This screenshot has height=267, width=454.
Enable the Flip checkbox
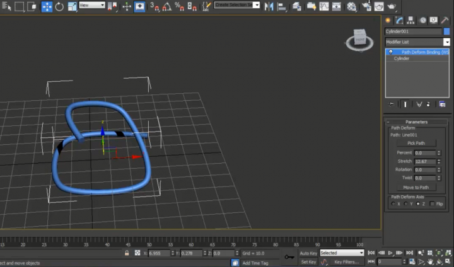coord(432,203)
